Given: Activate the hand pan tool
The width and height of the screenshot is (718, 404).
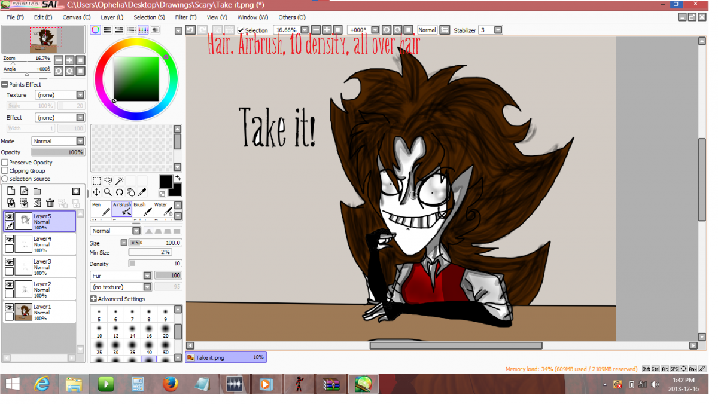Looking at the screenshot, I should 130,192.
